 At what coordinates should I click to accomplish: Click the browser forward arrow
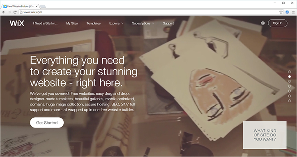coord(9,12)
